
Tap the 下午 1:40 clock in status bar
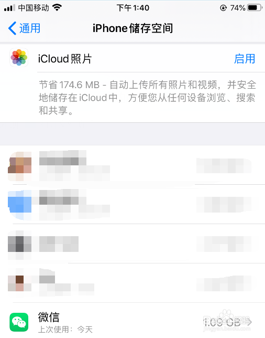[x=133, y=8]
